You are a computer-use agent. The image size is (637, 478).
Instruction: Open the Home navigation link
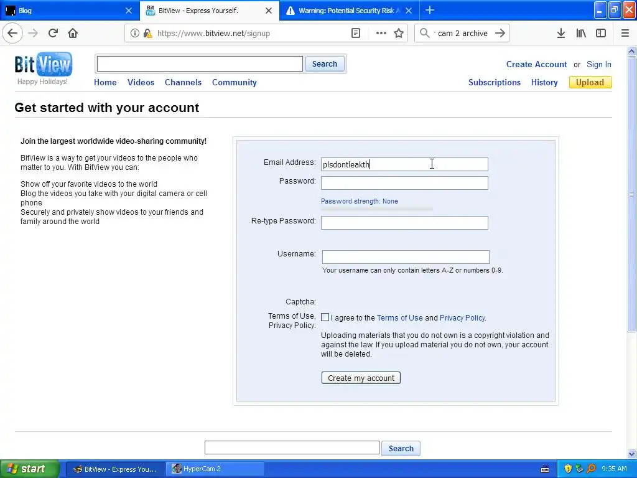[105, 82]
